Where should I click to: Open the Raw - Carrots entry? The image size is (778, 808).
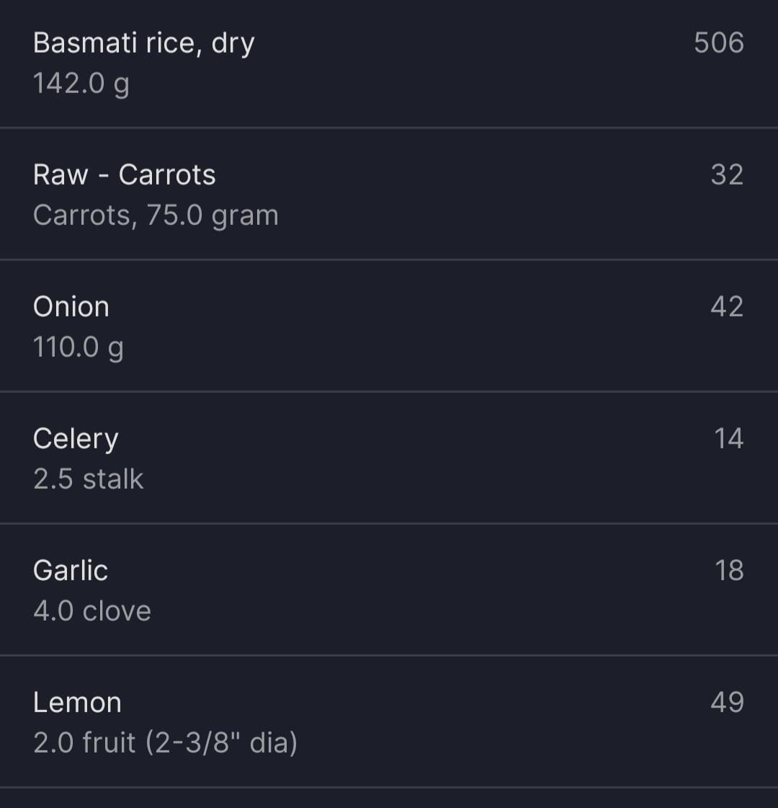point(124,175)
